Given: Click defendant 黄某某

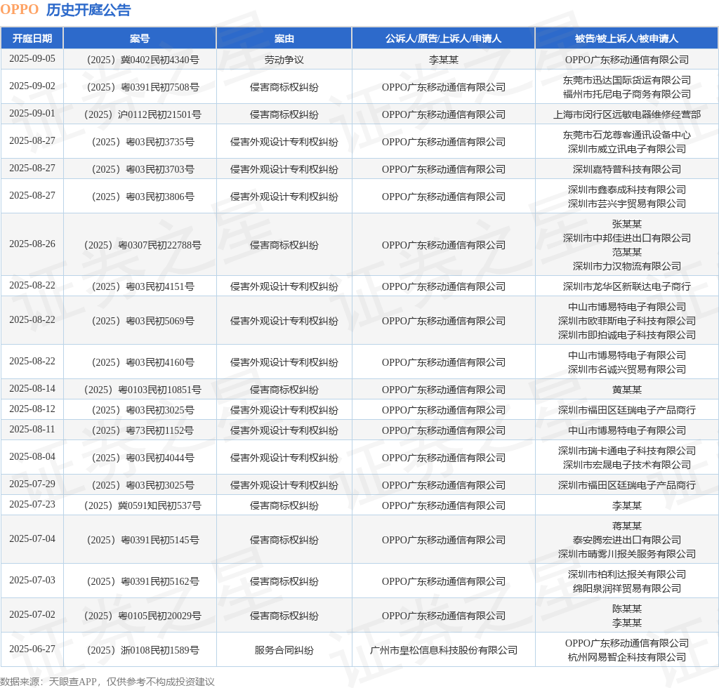Looking at the screenshot, I should 627,390.
